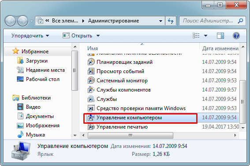This screenshot has height=166, width=250.
Task: Open the view options dropdown arrow
Action: (205, 36)
